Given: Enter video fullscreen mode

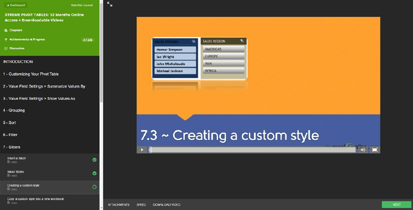Looking at the screenshot, I should pyautogui.click(x=375, y=150).
